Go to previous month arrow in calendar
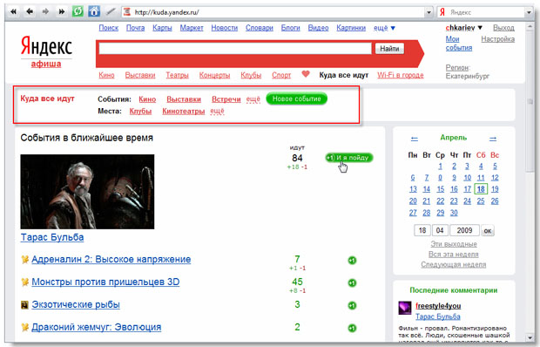Screen dimensions: 540x347 [415, 139]
